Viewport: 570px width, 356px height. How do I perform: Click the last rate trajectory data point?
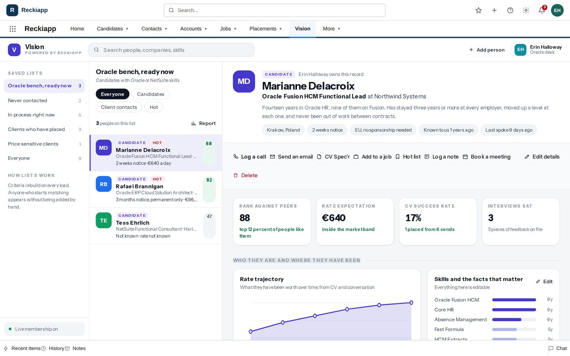coord(411,303)
